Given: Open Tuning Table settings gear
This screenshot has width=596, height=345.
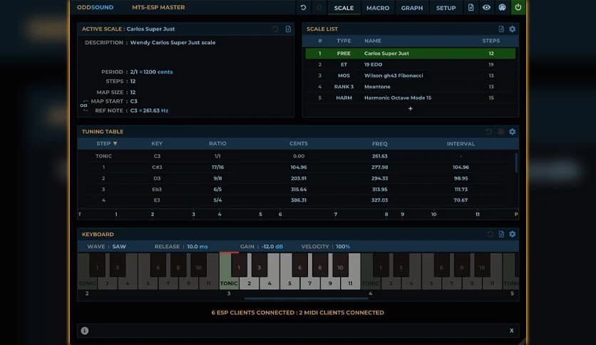Looking at the screenshot, I should pos(513,131).
